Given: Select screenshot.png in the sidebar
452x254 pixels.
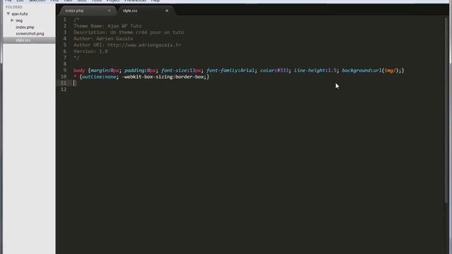Looking at the screenshot, I should (x=30, y=34).
